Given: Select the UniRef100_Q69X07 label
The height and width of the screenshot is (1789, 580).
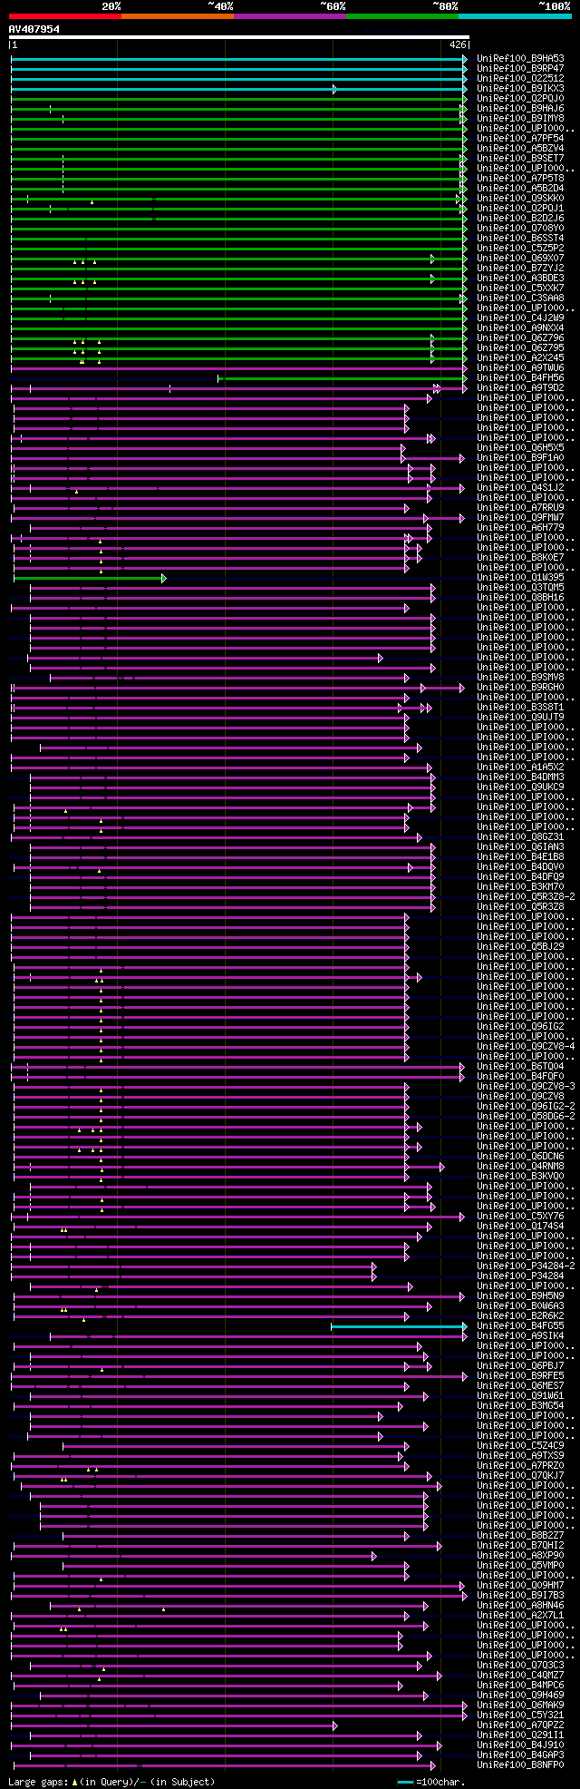Looking at the screenshot, I should (x=520, y=259).
